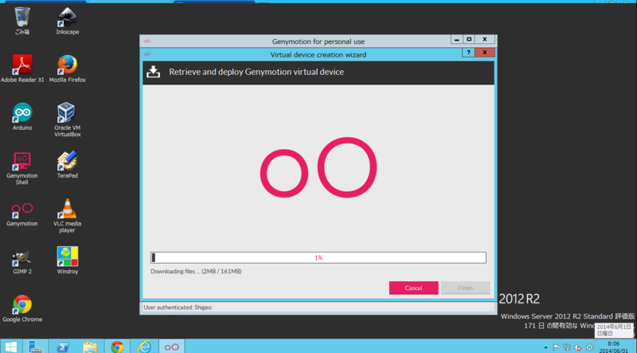
Task: Select the GIMP 2 desktop icon
Action: [22, 261]
